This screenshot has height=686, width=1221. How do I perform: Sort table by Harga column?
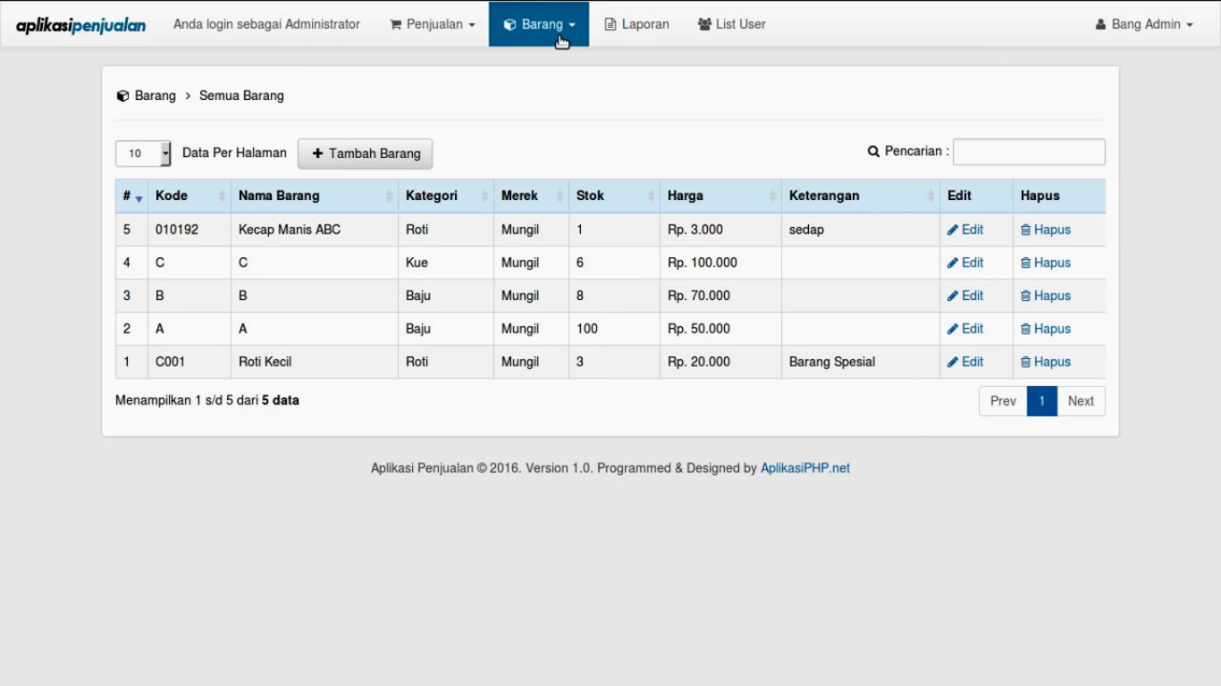(720, 196)
